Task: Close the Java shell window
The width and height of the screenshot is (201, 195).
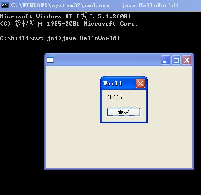Action: 186,60
